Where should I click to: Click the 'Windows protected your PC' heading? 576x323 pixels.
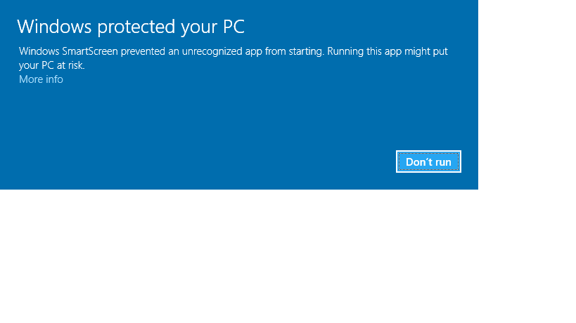tap(130, 27)
